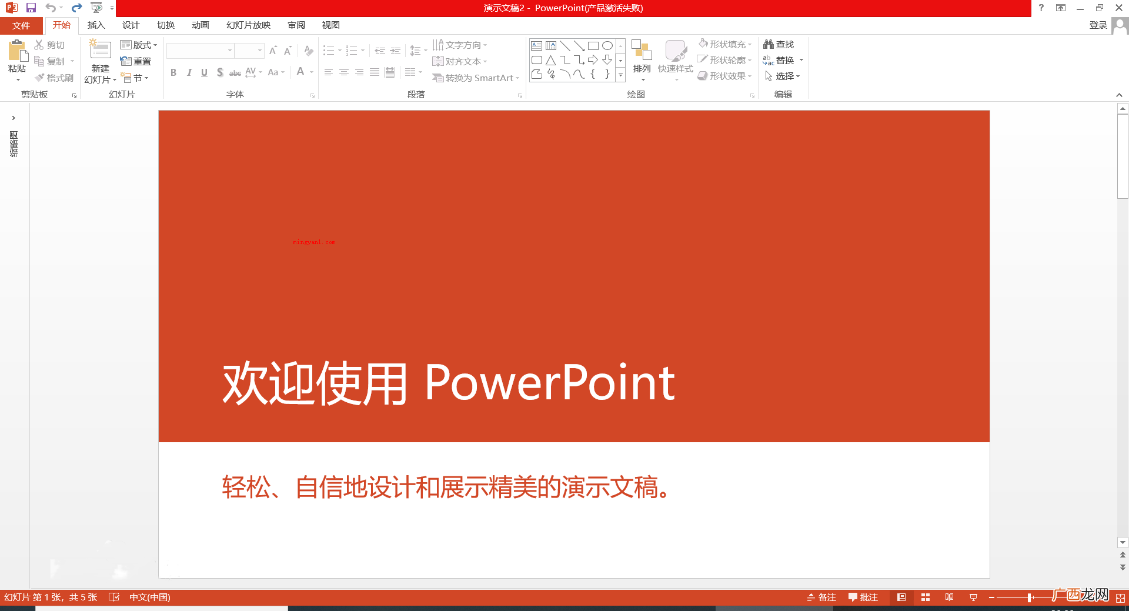Clear all formatting eraser icon
1129x611 pixels.
click(x=309, y=51)
